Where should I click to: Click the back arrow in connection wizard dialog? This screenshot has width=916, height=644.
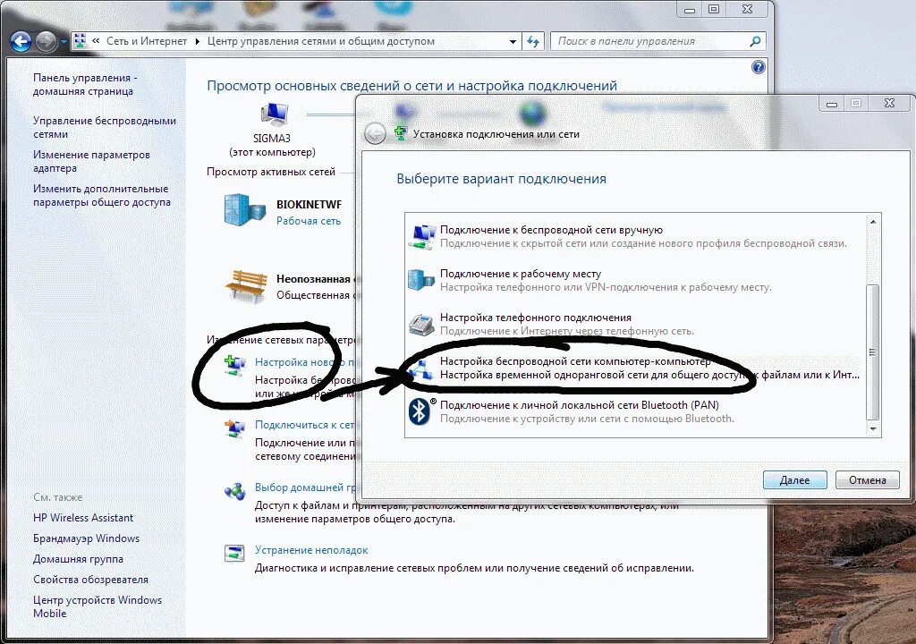click(x=375, y=134)
